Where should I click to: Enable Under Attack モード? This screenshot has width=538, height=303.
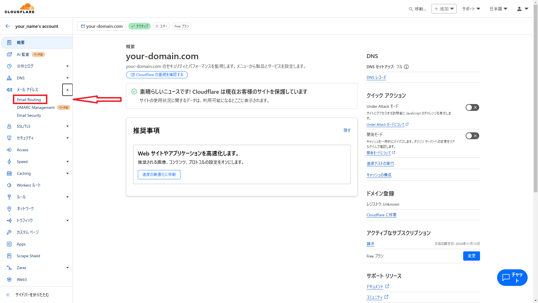point(472,107)
